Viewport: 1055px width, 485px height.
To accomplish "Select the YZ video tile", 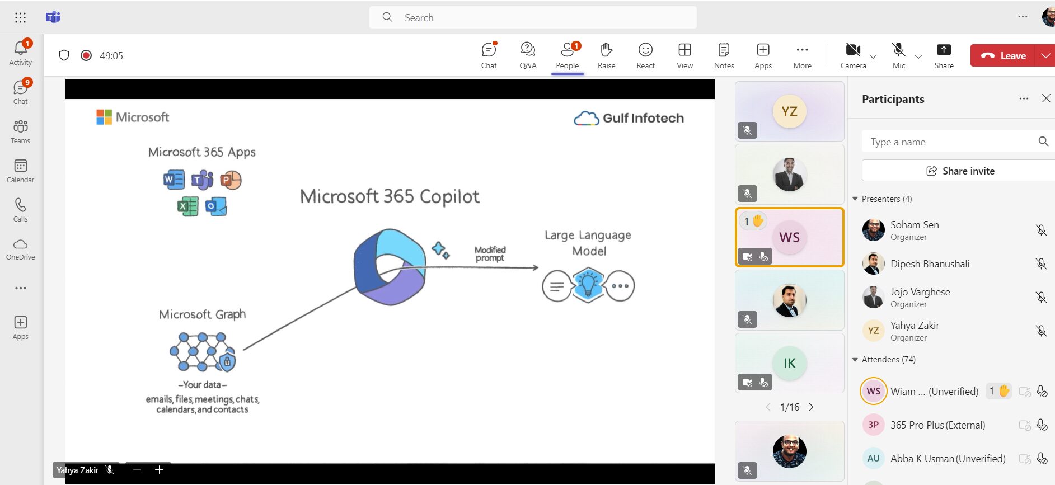I will click(x=789, y=111).
